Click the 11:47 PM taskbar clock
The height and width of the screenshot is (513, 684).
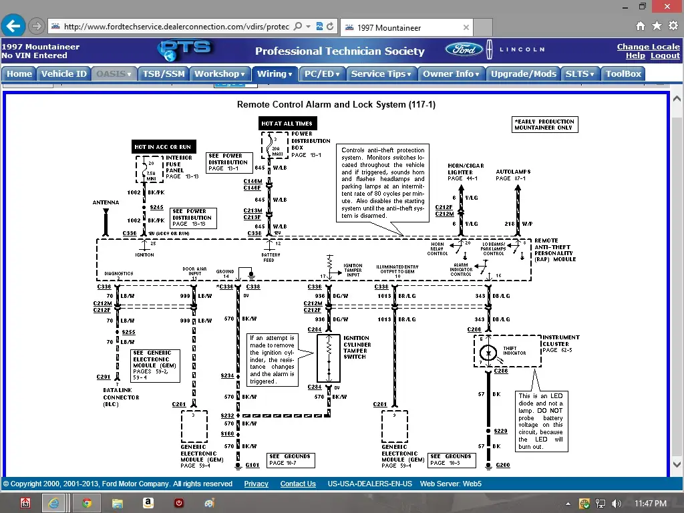[651, 504]
